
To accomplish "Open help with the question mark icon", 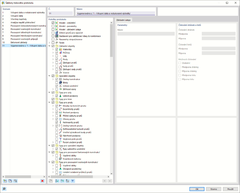I will pyautogui.click(x=4, y=189).
